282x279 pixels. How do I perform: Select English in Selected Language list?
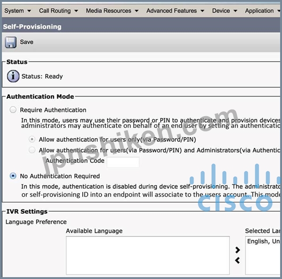coord(263,241)
